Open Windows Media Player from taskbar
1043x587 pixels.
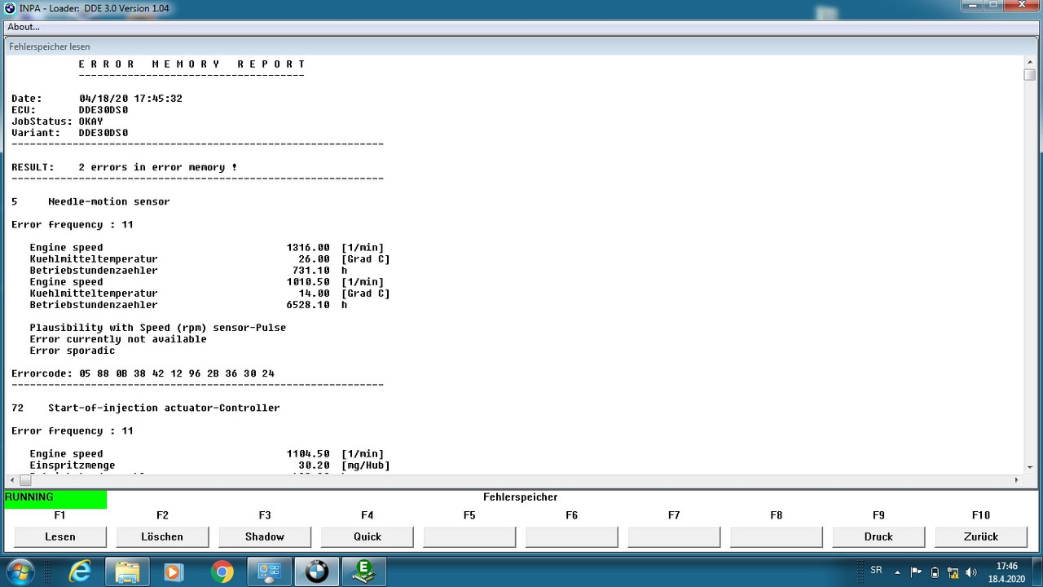(174, 572)
